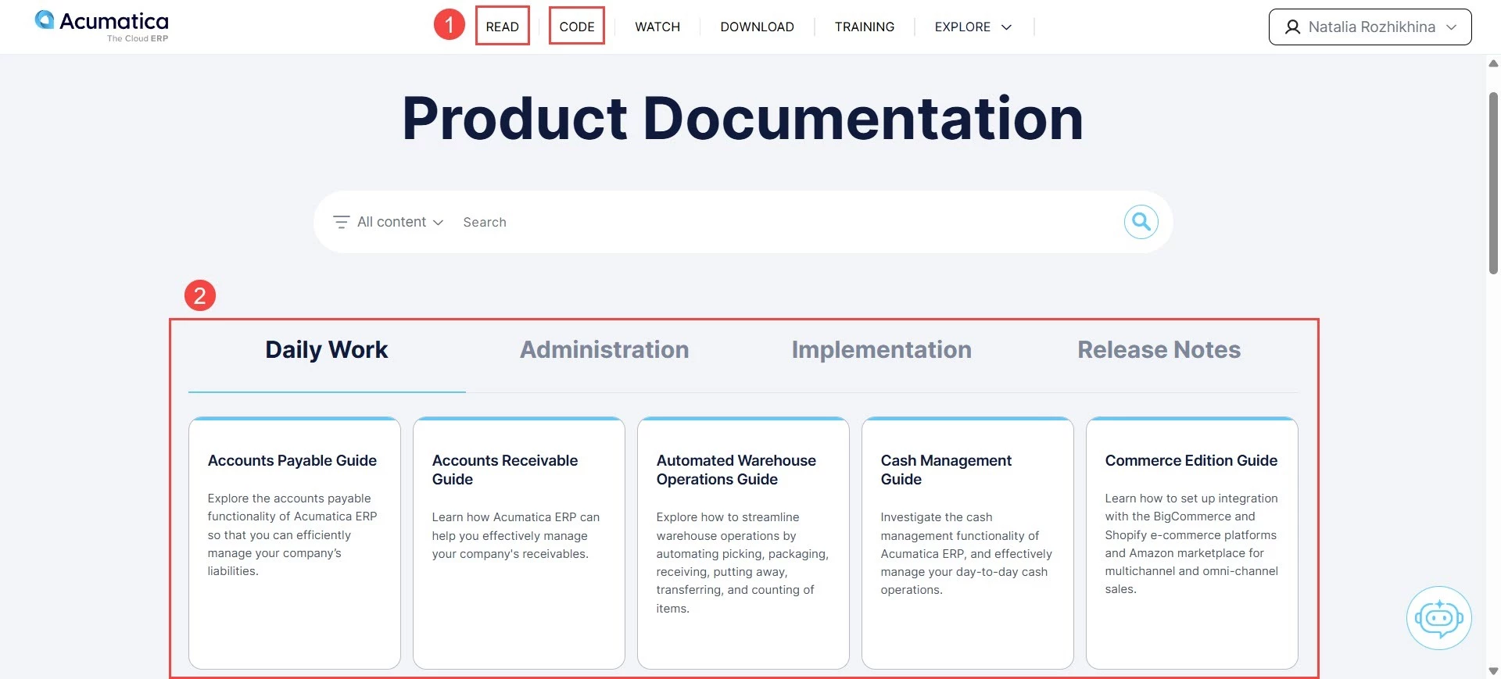Switch to the Release Notes tab
The width and height of the screenshot is (1501, 679).
[x=1159, y=349]
